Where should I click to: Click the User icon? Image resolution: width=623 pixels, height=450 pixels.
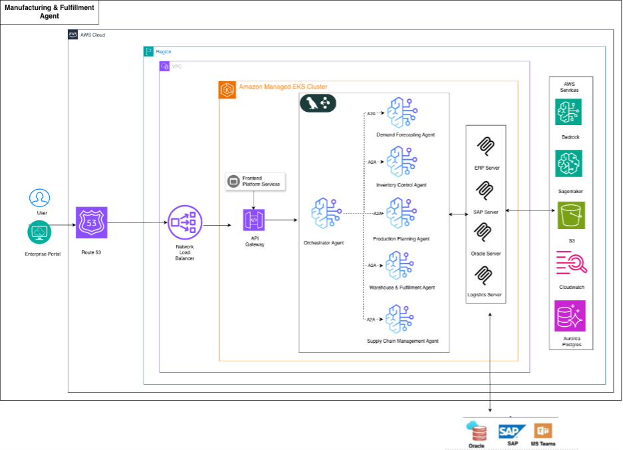(x=39, y=198)
